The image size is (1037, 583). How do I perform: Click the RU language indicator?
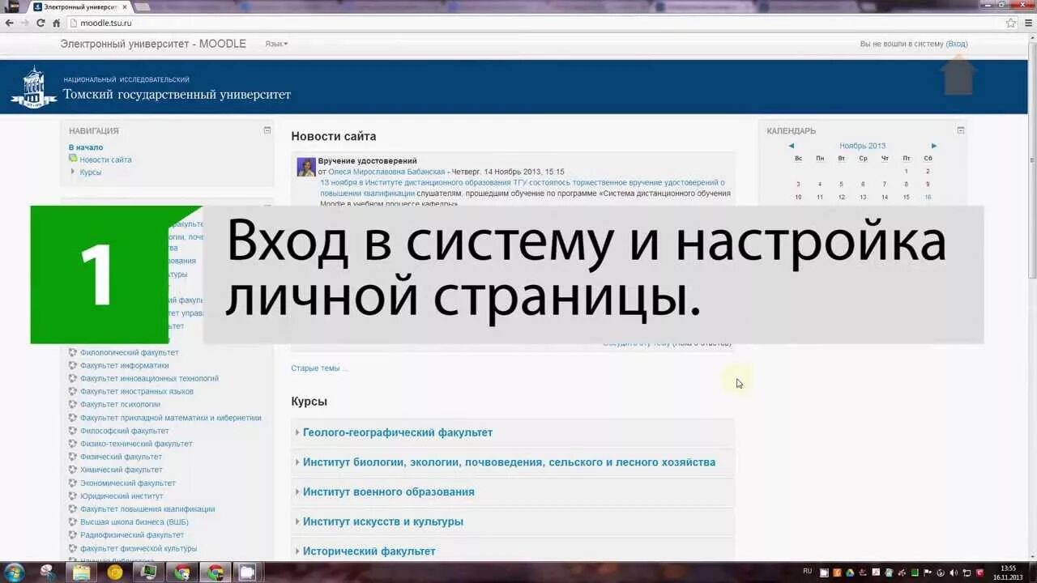pos(807,572)
